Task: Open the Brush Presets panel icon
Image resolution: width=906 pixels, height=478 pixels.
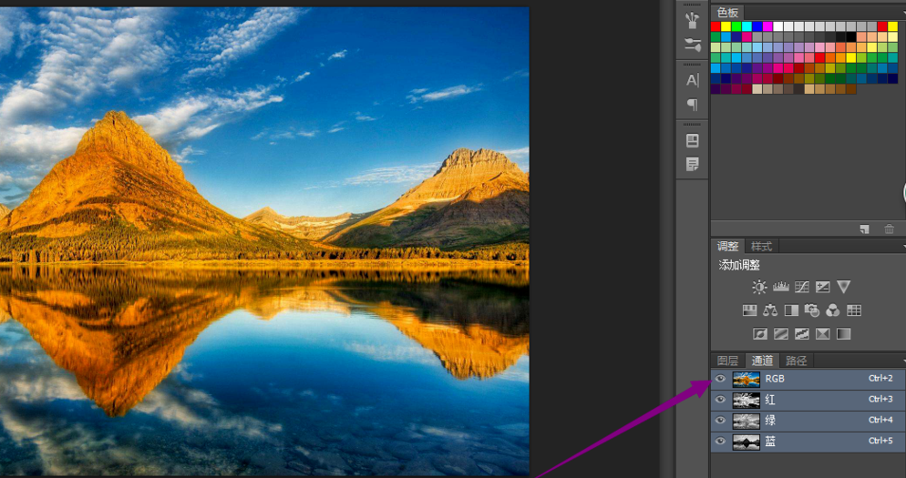Action: click(692, 45)
